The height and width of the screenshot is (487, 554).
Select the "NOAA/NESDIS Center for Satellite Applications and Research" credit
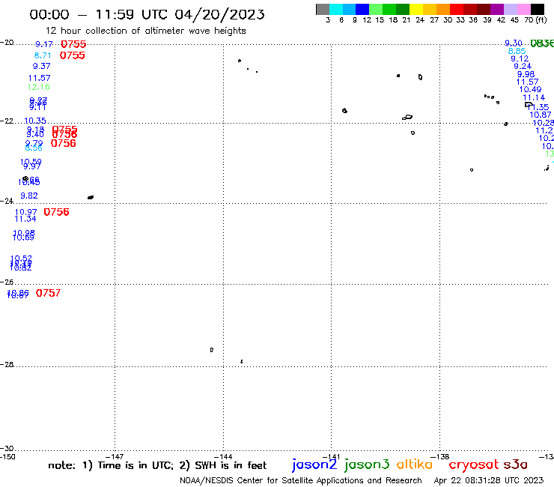click(x=301, y=480)
